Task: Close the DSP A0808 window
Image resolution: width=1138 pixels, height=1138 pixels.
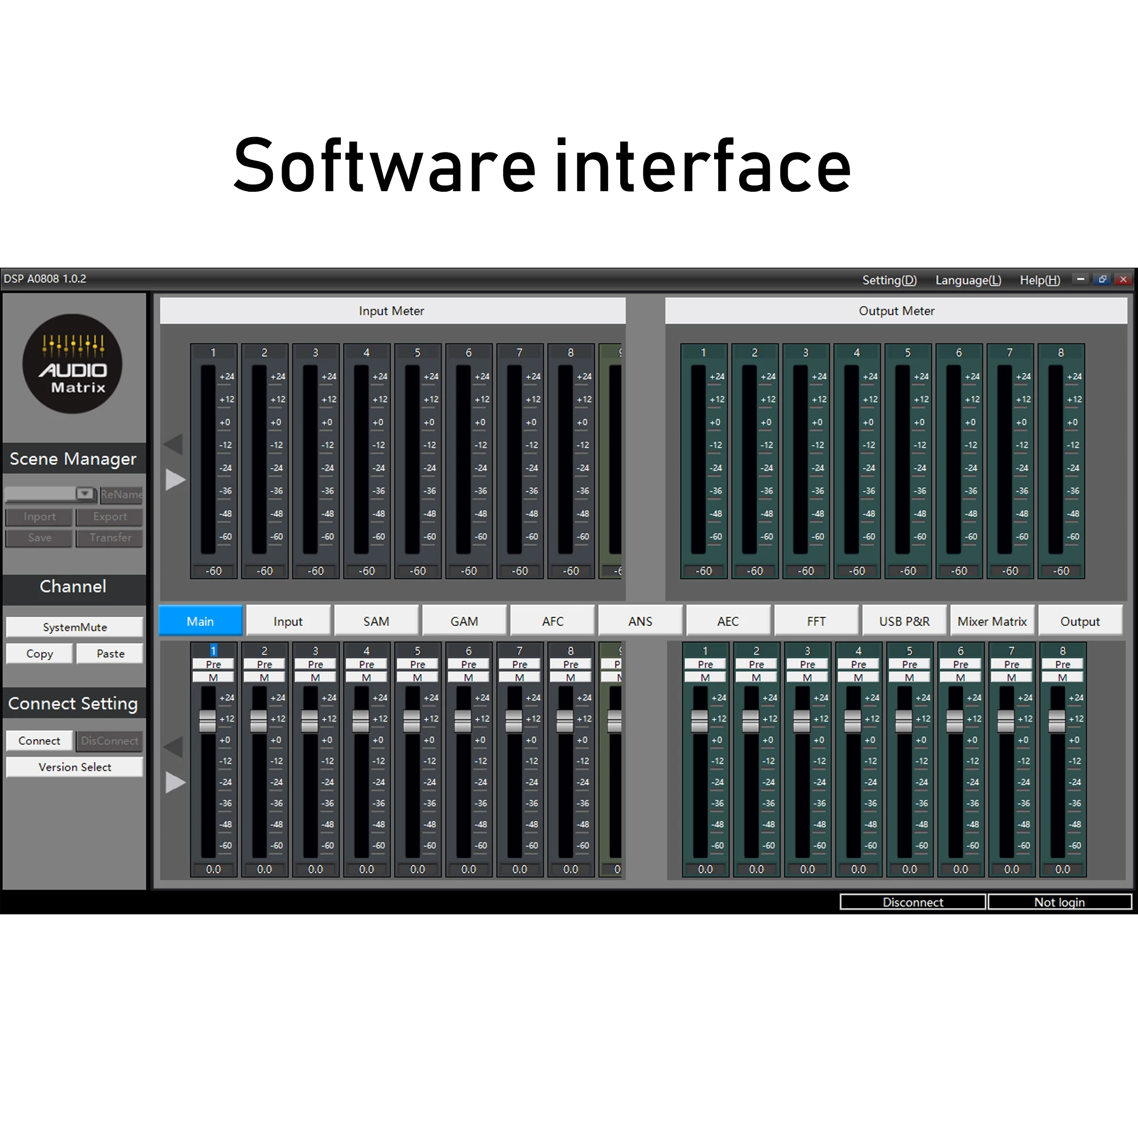Action: 1123,279
